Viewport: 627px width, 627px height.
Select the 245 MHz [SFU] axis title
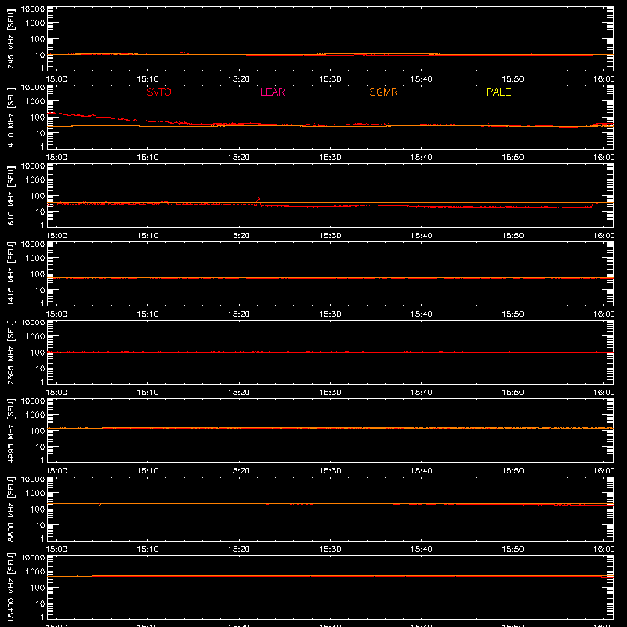tap(10, 38)
